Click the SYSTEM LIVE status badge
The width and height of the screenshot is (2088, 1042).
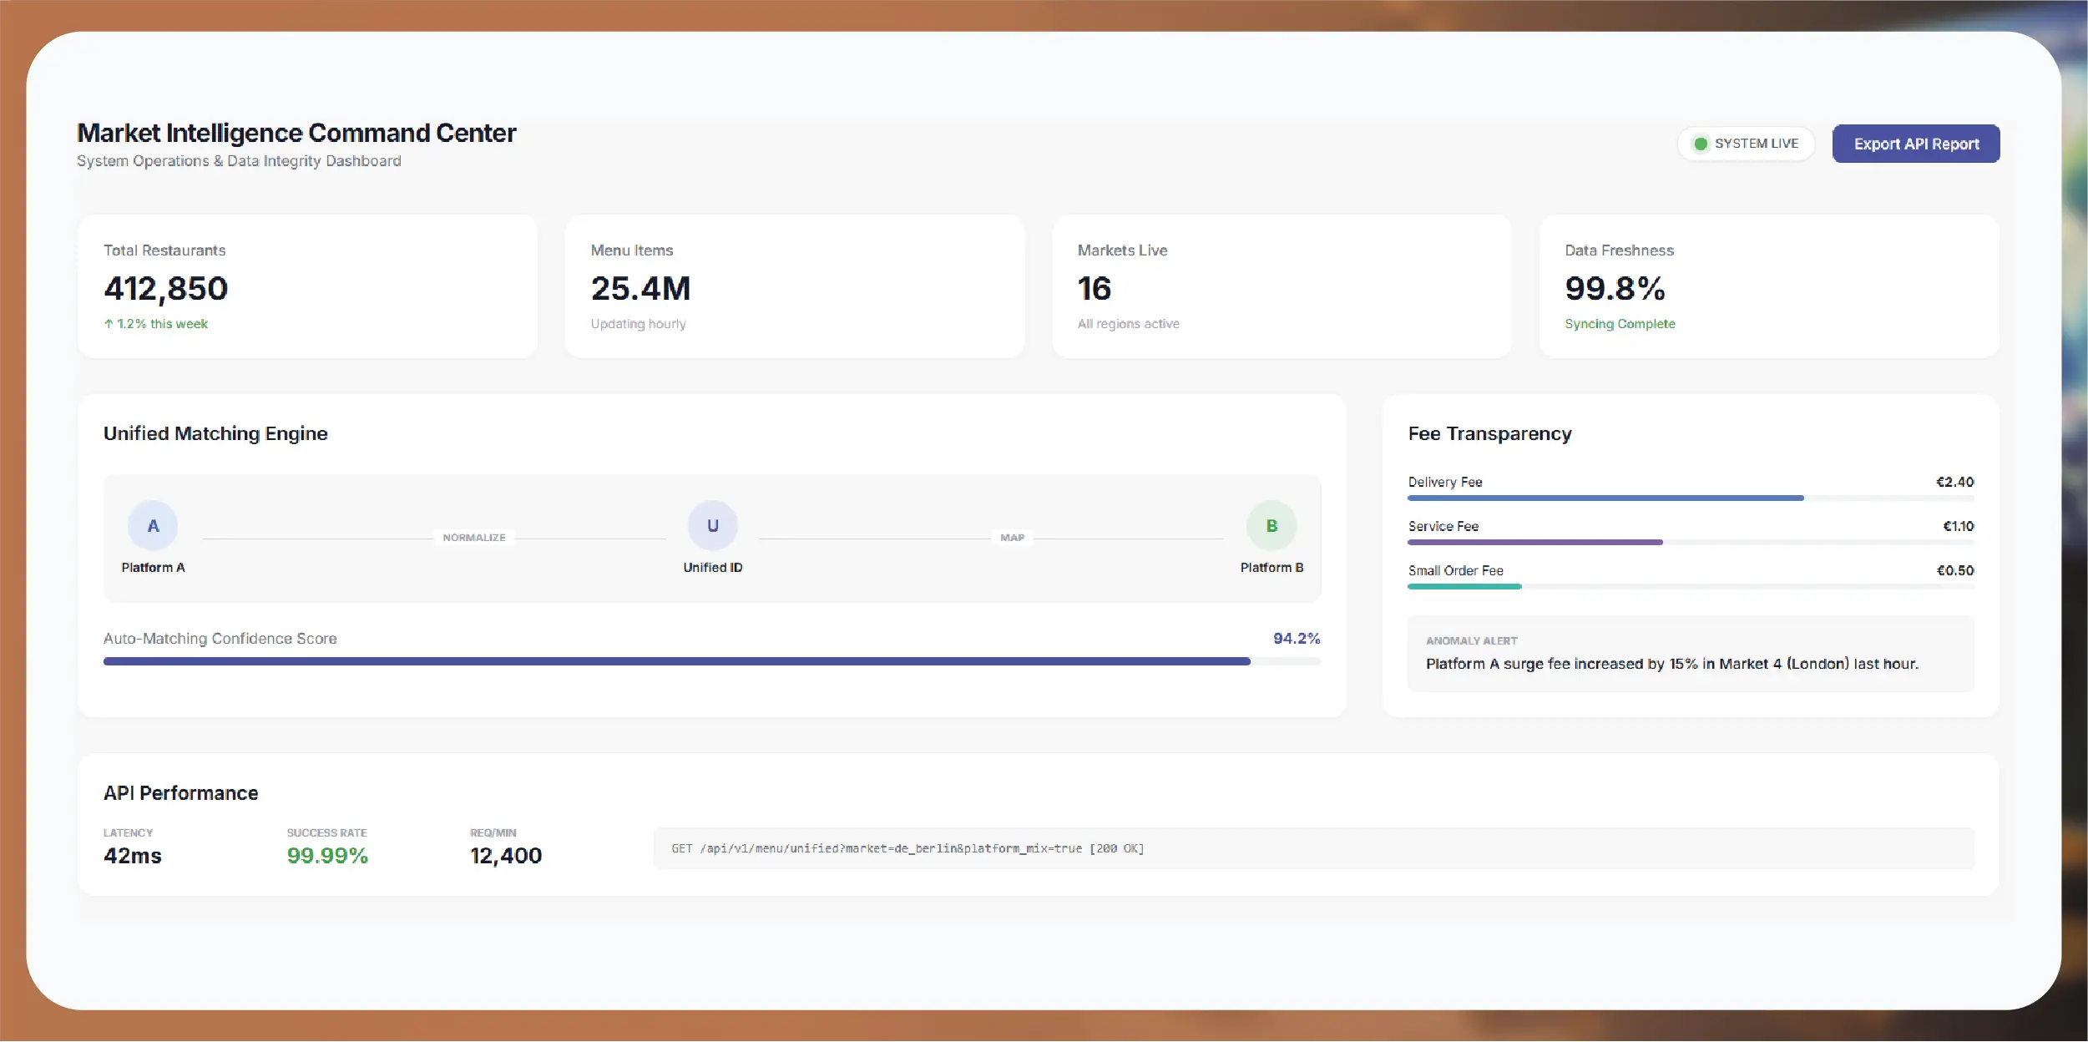(x=1746, y=144)
